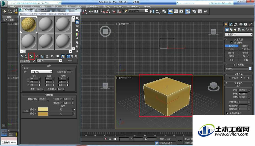The height and width of the screenshot is (146, 255).
Task: Click the Box001 object color swatch
Action: tap(250, 69)
